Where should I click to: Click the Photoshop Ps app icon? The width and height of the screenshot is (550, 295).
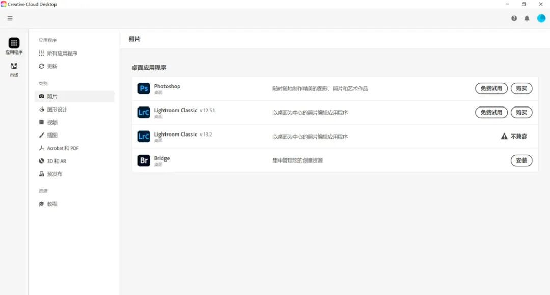pyautogui.click(x=144, y=88)
